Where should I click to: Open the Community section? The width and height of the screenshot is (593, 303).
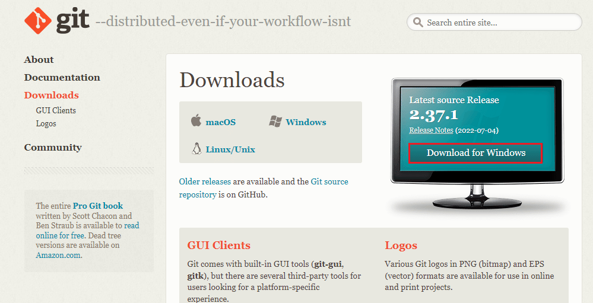pos(53,147)
